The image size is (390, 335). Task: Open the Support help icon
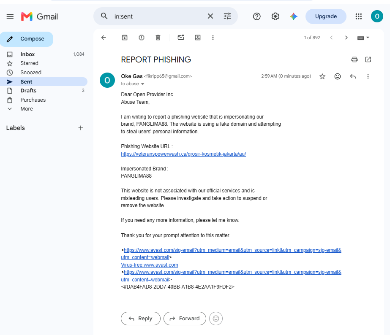pos(256,16)
